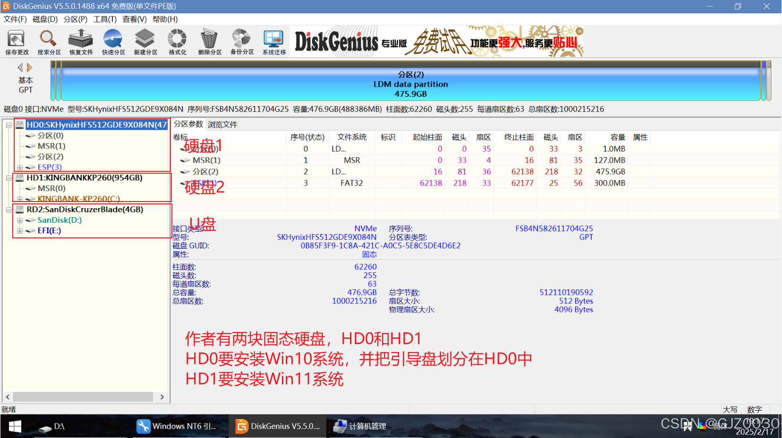
Task: Click the DiskGenius professional edition banner
Action: click(437, 42)
